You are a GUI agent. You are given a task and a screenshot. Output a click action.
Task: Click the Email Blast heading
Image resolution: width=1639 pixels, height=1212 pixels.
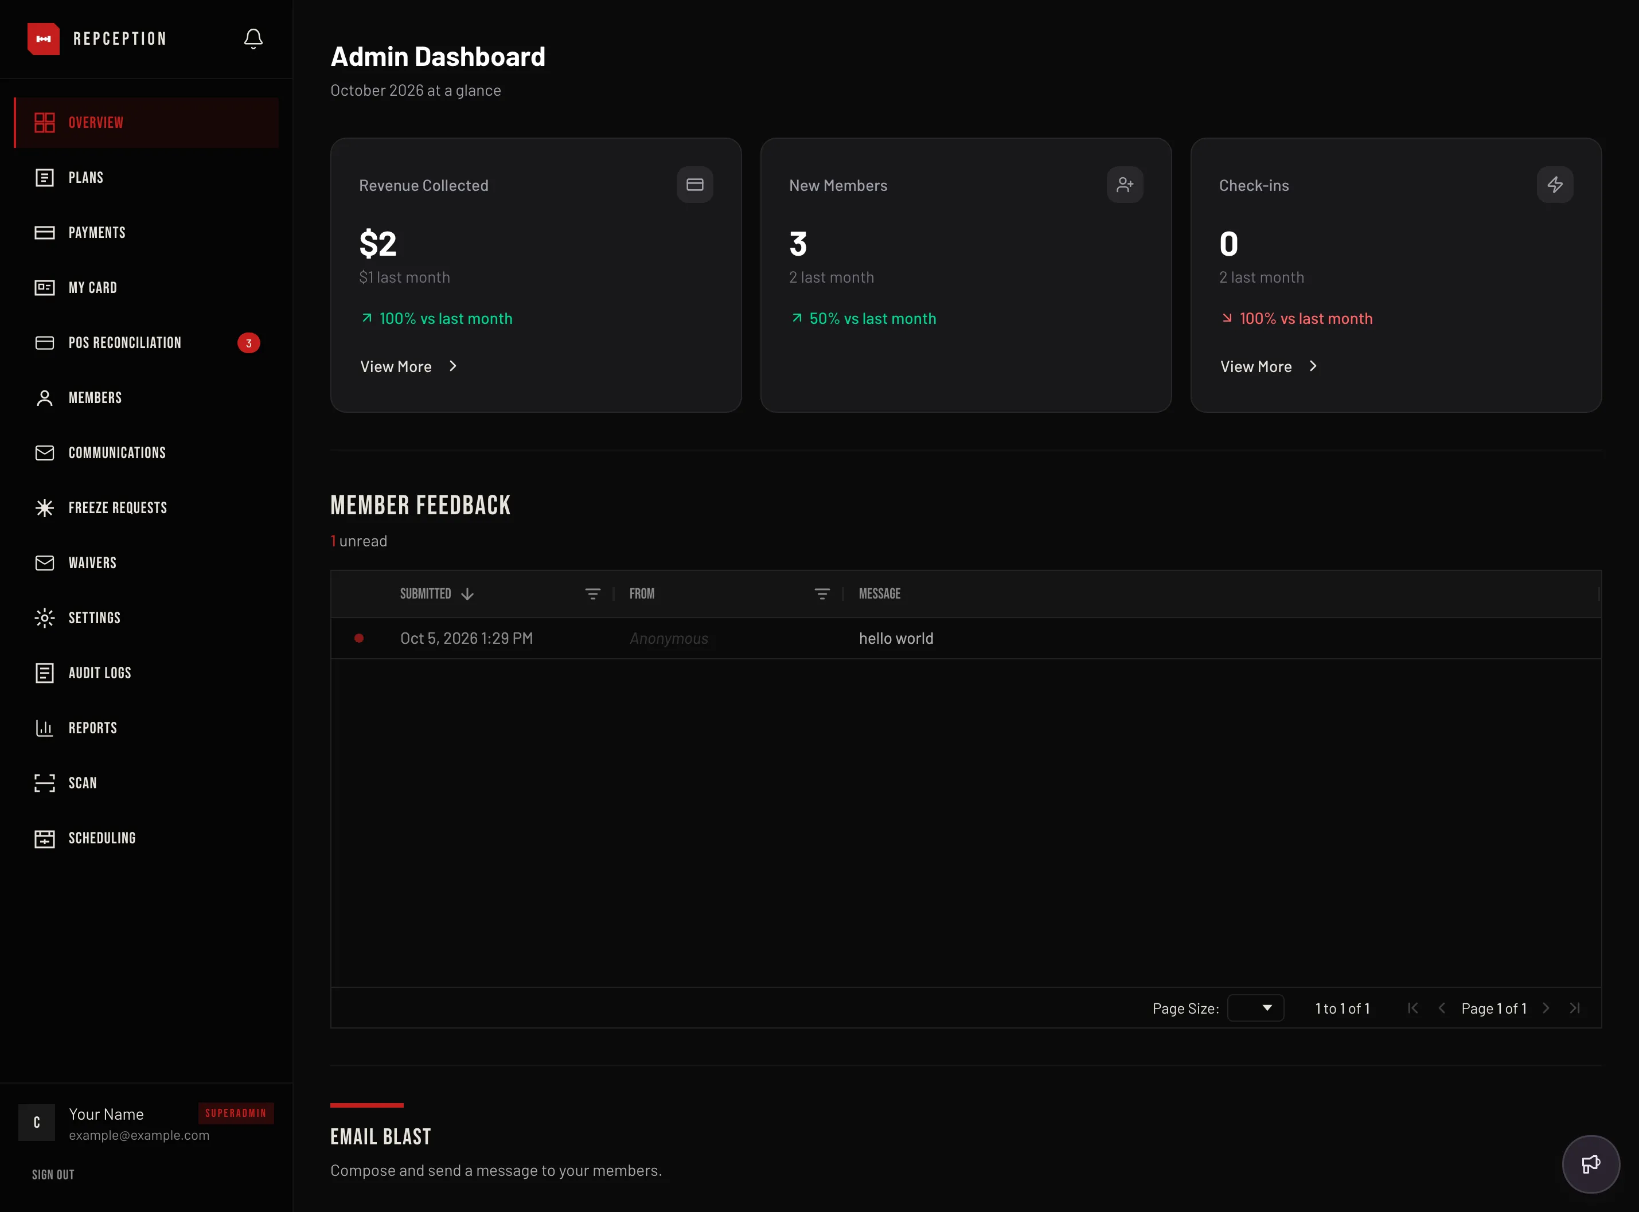point(381,1136)
